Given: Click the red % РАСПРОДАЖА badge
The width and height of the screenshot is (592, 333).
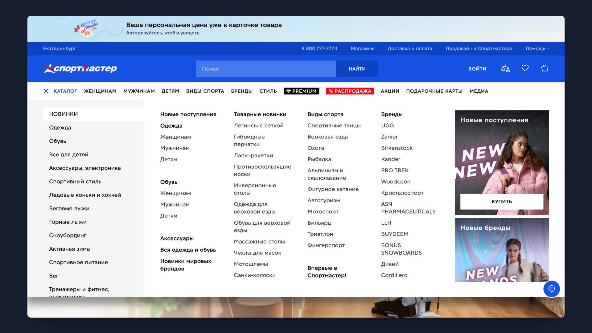Looking at the screenshot, I should [x=350, y=91].
